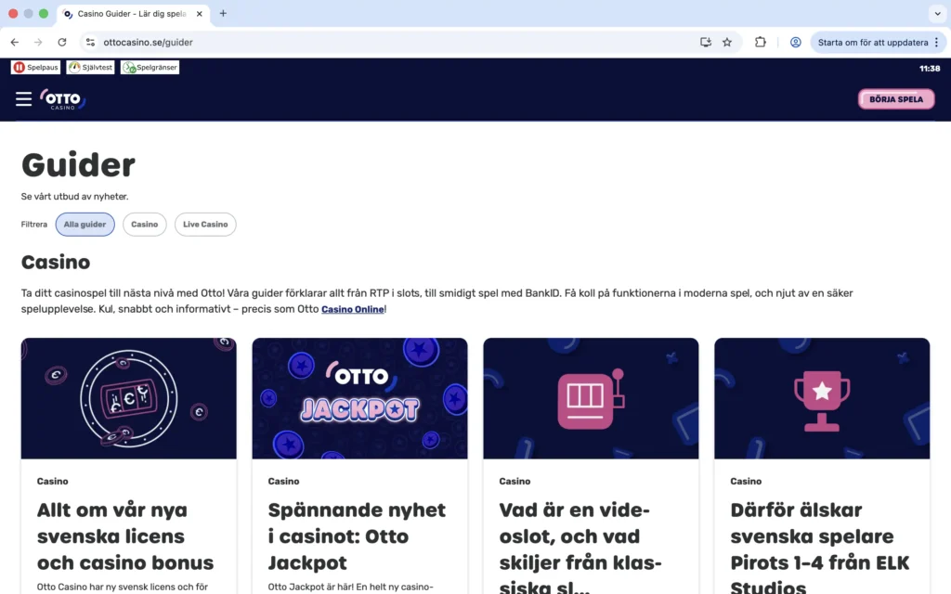The height and width of the screenshot is (594, 951).
Task: Select the Alla guider filter
Action: [x=85, y=224]
